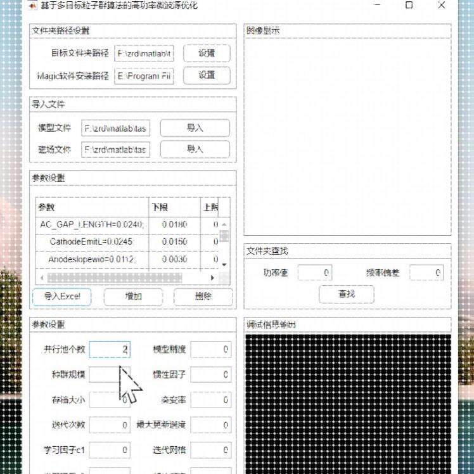Click the 磁场文件 path field
This screenshot has height=474, width=474.
coord(115,150)
